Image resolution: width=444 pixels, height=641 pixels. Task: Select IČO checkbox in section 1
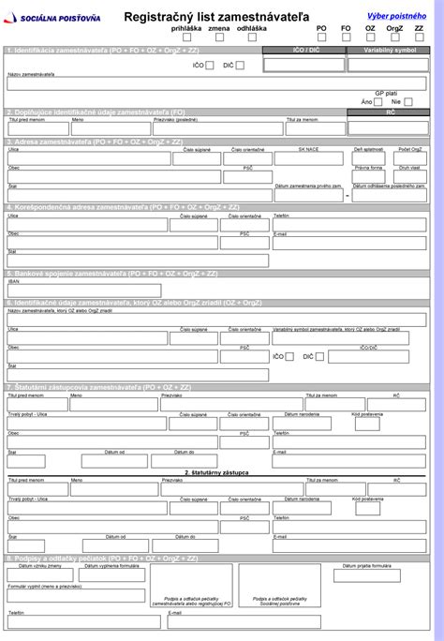click(x=210, y=66)
